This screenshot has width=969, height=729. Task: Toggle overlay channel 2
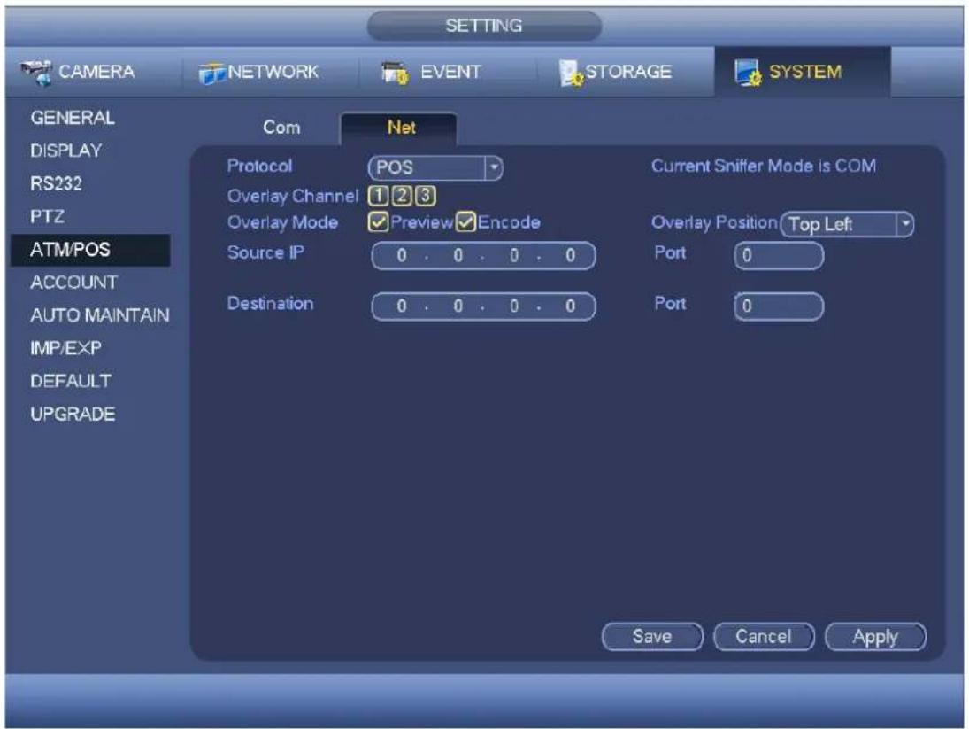[402, 196]
